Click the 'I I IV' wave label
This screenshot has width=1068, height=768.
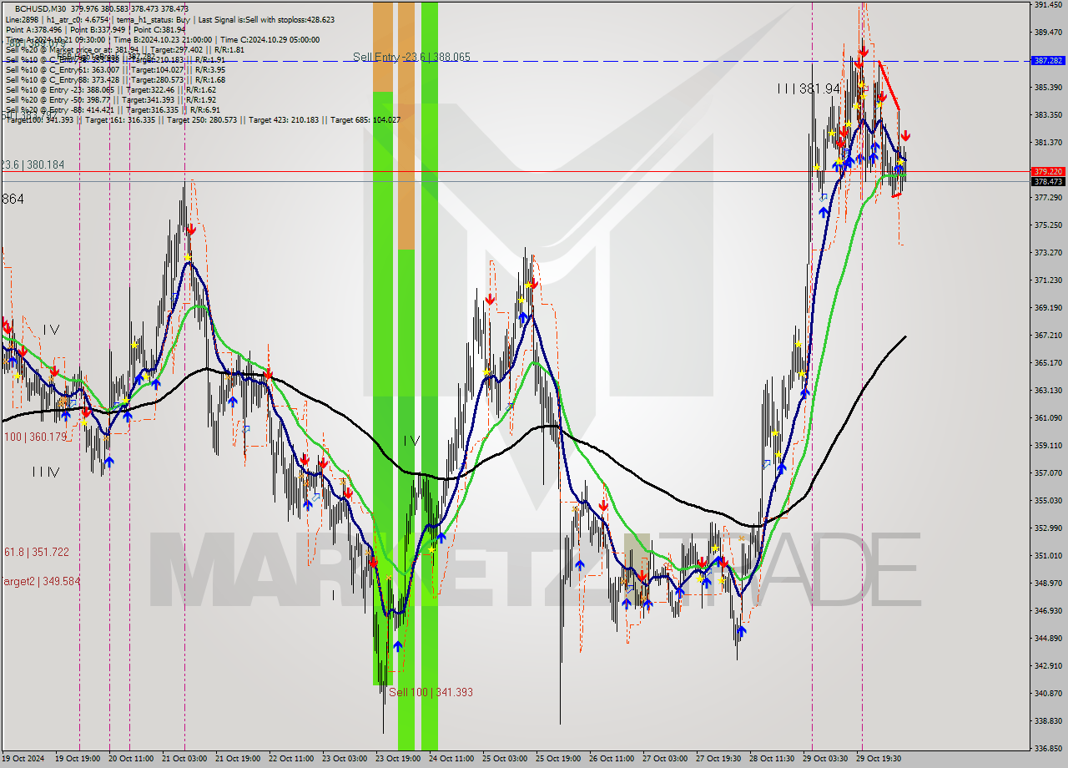click(x=46, y=472)
